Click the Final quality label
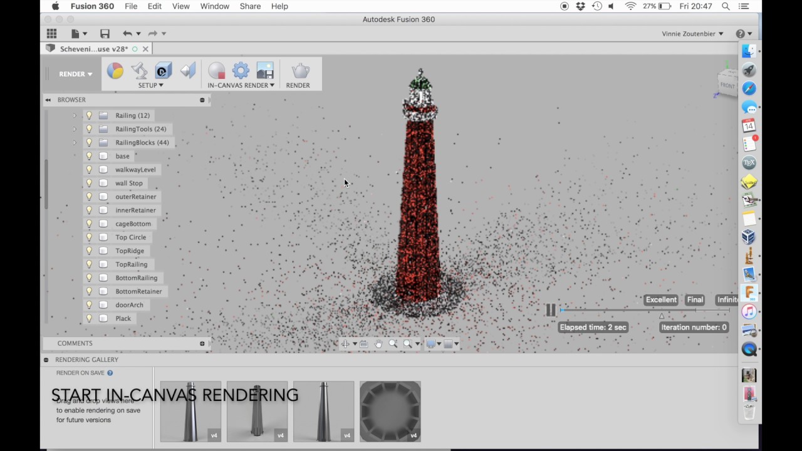Screen dimensions: 802x451 [x=695, y=299]
